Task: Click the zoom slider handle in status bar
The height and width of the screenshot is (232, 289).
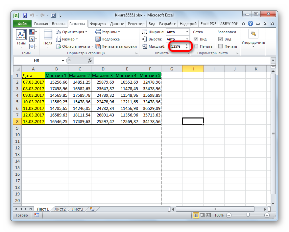Action: [x=248, y=215]
